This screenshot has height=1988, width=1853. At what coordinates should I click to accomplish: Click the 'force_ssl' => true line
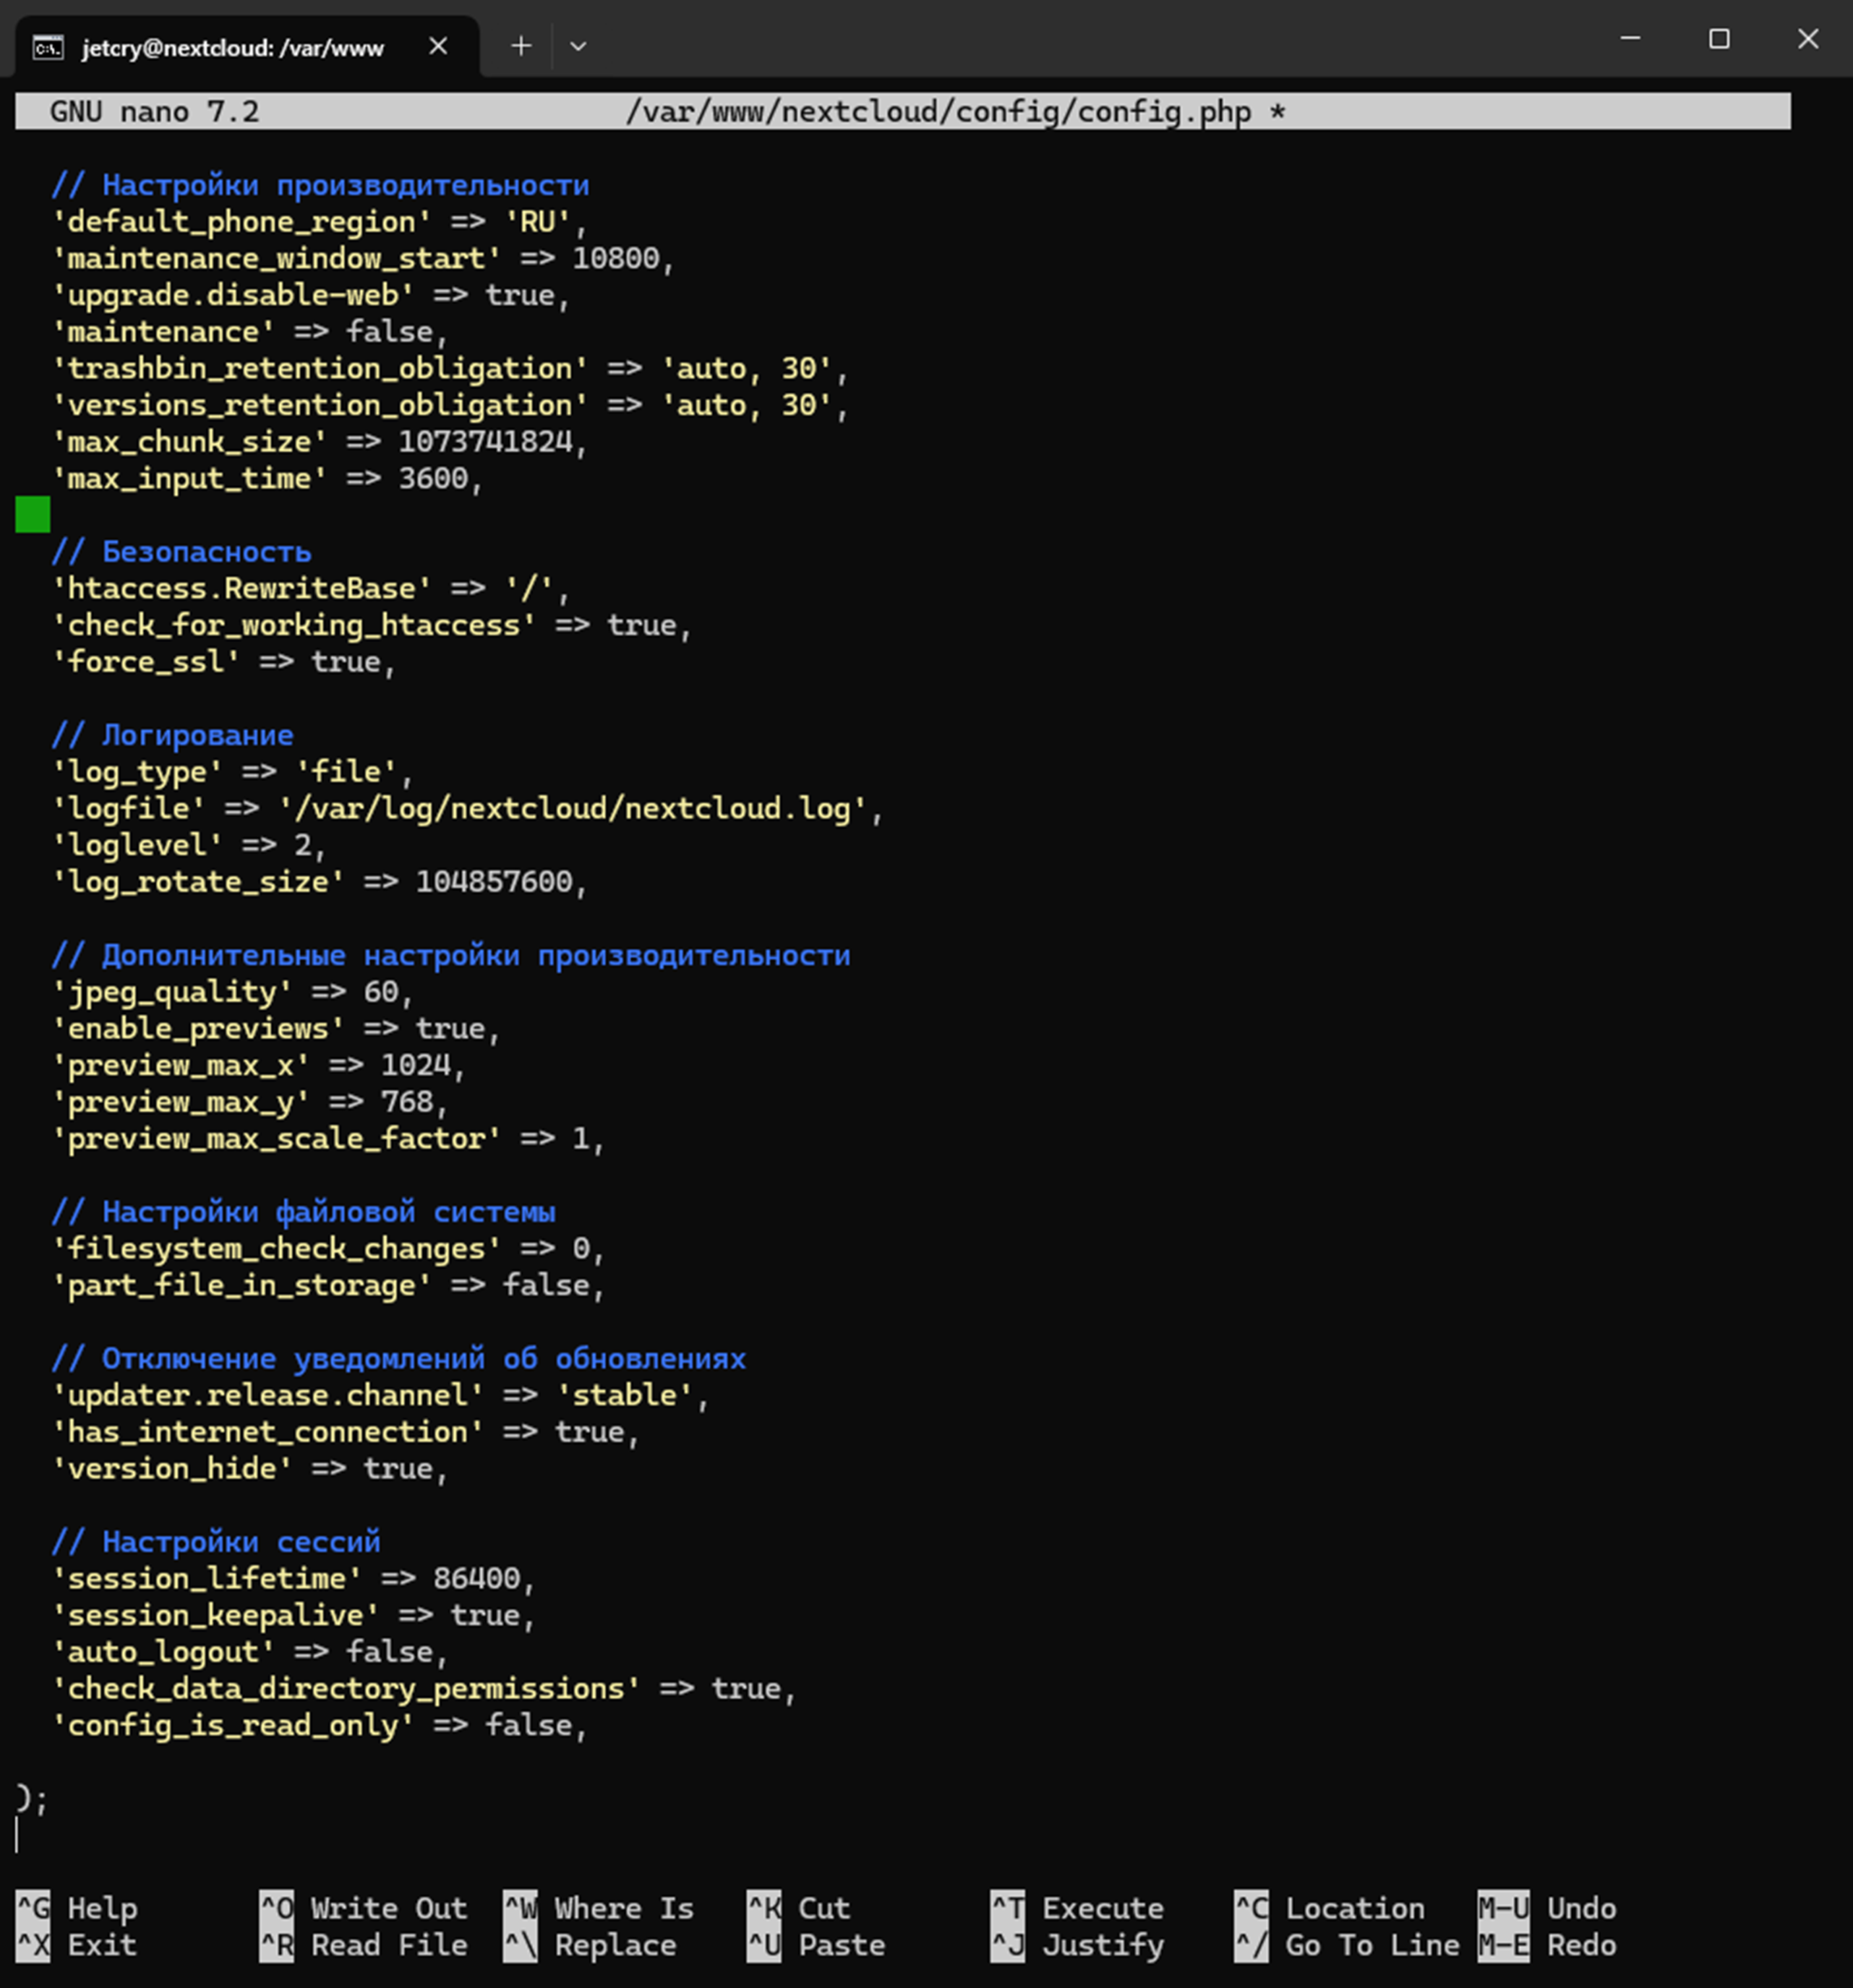coord(224,661)
